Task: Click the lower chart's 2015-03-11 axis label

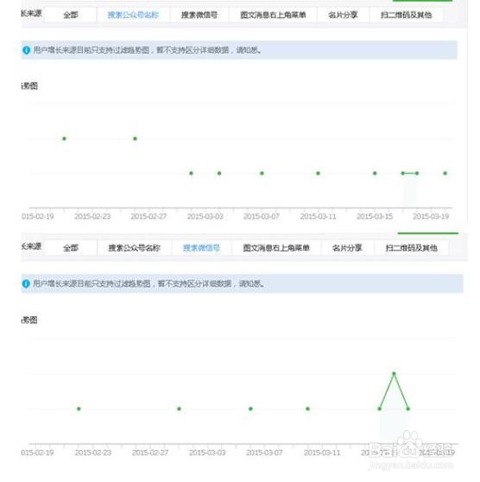Action: 322,453
